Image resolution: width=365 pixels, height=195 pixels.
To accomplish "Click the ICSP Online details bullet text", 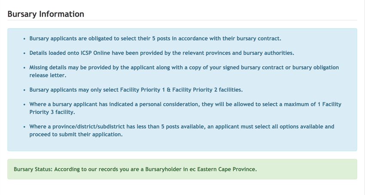I will pyautogui.click(x=162, y=53).
